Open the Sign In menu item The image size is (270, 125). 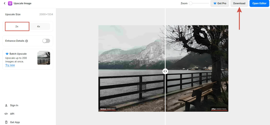[11, 105]
